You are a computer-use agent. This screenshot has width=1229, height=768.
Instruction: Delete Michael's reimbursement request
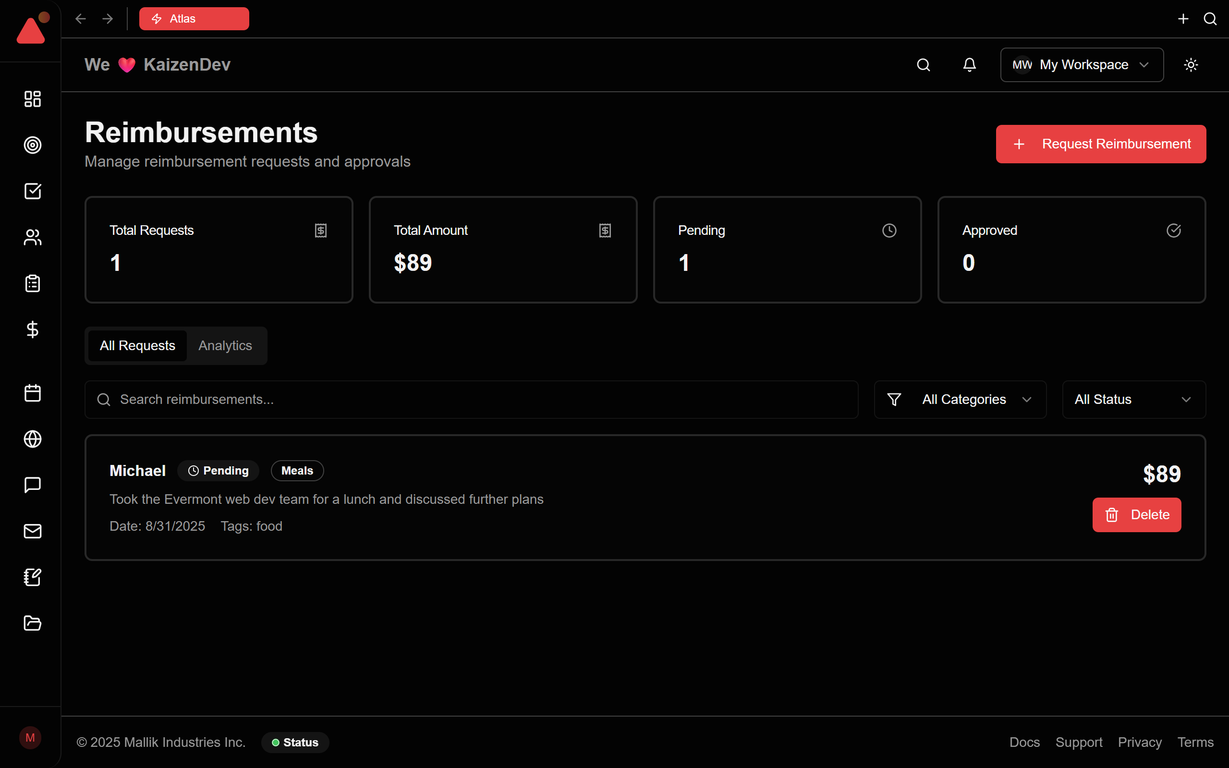(1137, 515)
